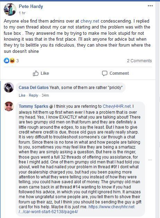Like Casa Del Gatos comment

(22, 95)
